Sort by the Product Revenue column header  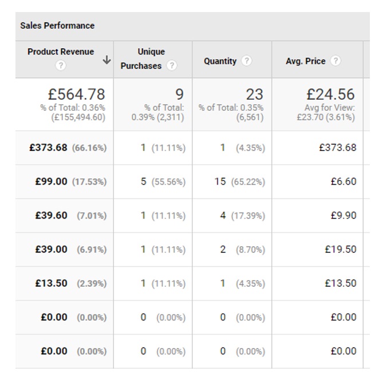pos(60,52)
